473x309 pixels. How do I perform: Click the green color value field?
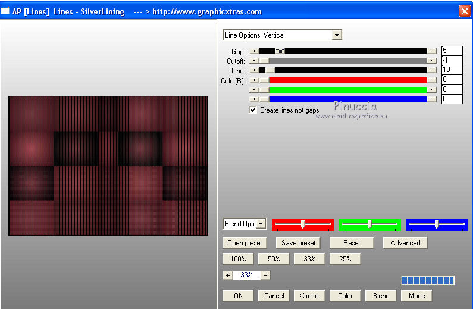[x=452, y=89]
